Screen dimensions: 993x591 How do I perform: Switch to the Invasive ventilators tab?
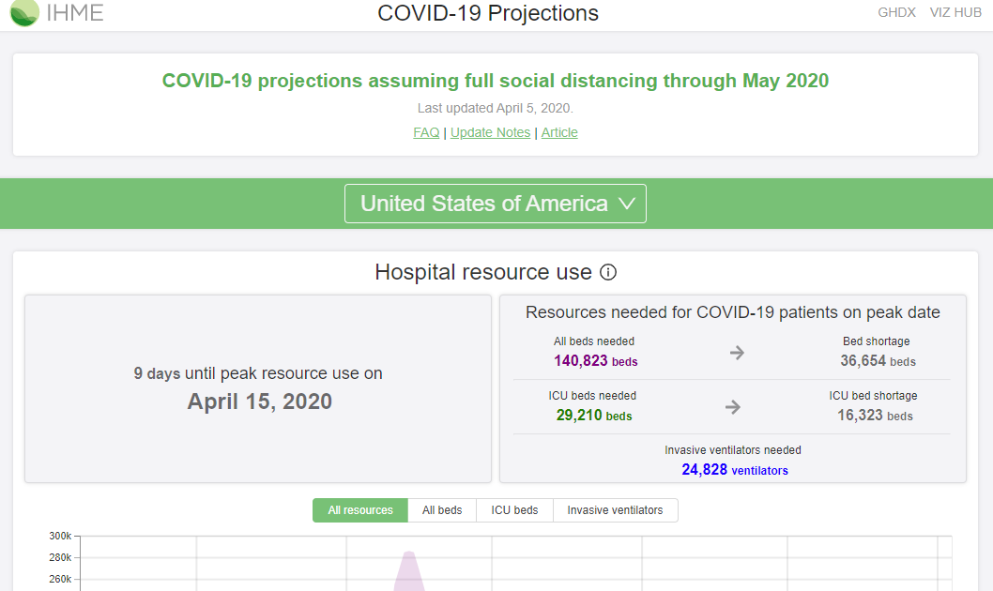pyautogui.click(x=615, y=510)
